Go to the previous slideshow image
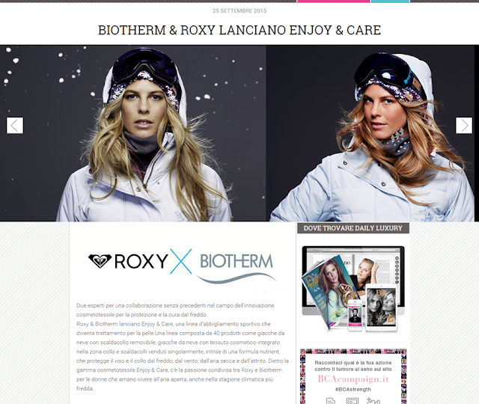Screen dimensions: 479x404 click(15, 126)
